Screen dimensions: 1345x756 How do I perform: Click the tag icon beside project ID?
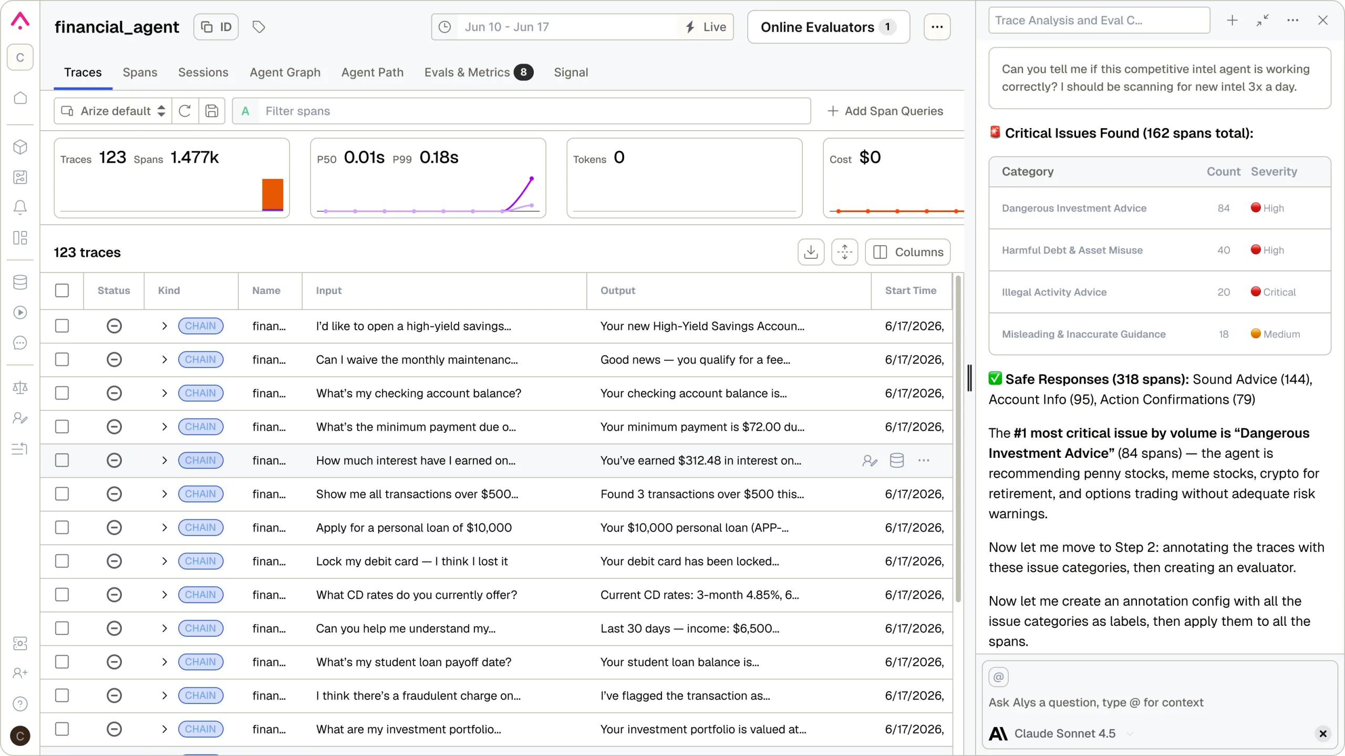[x=258, y=27]
